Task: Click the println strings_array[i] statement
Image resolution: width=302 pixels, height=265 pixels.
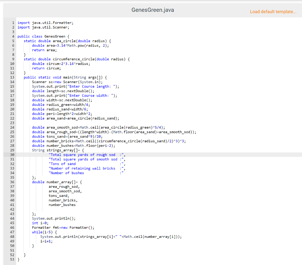Action: (111, 237)
